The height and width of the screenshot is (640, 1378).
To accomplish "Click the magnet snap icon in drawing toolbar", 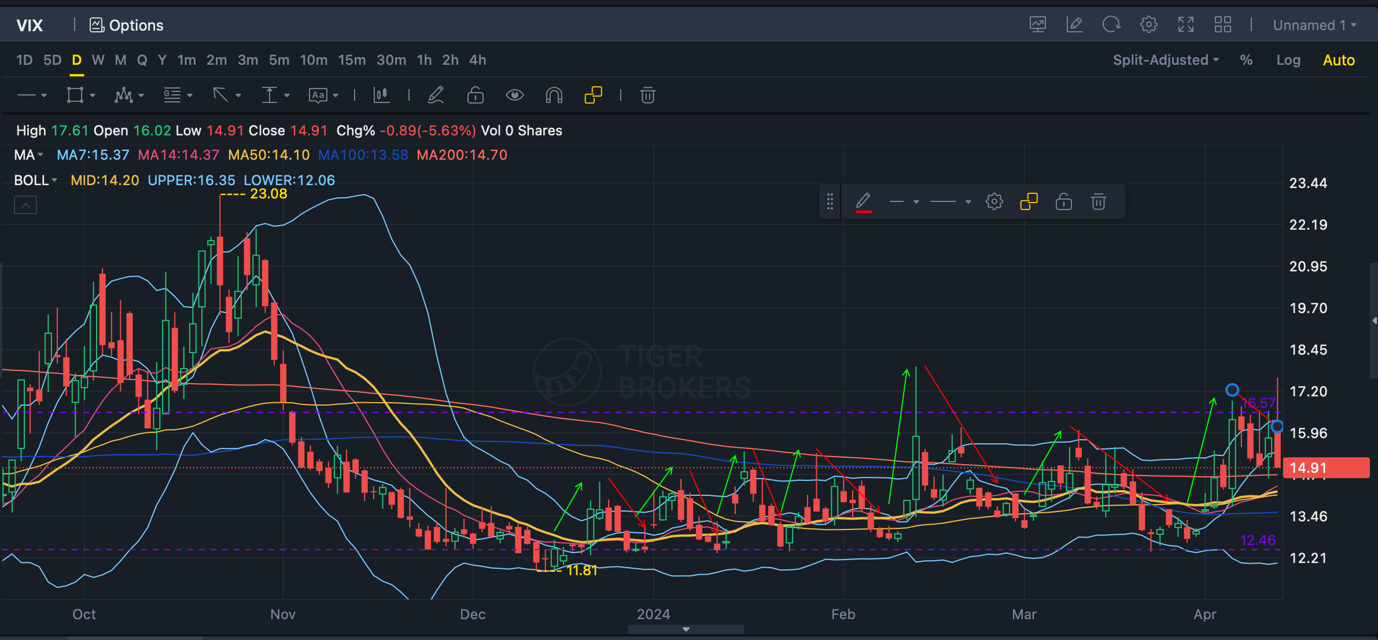I will tap(554, 95).
